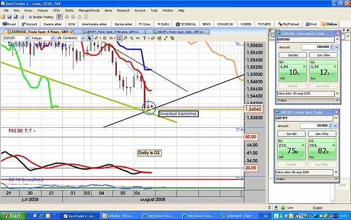Click the EURUSD Bid Sell price tile

tap(293, 71)
